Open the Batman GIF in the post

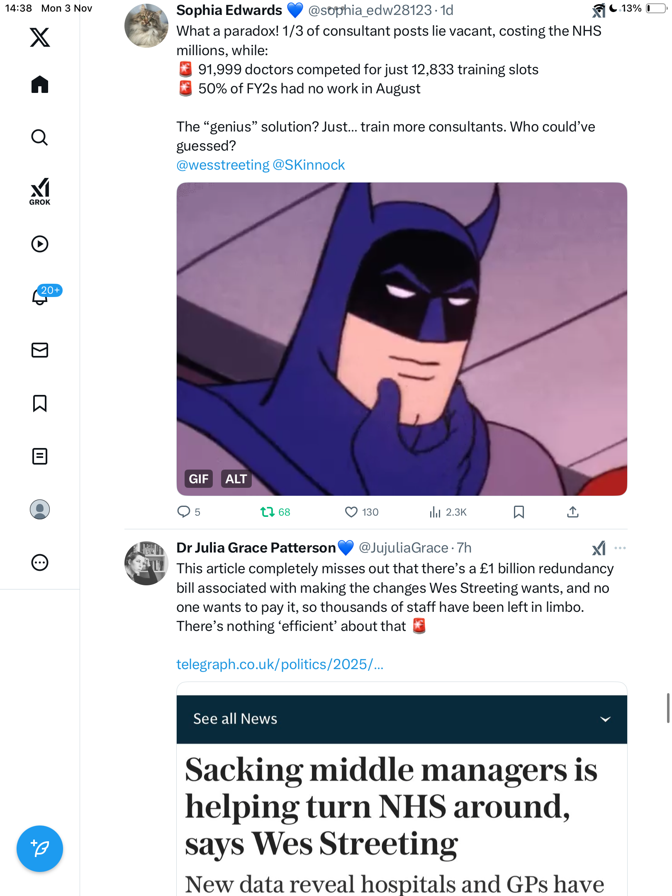tap(402, 339)
